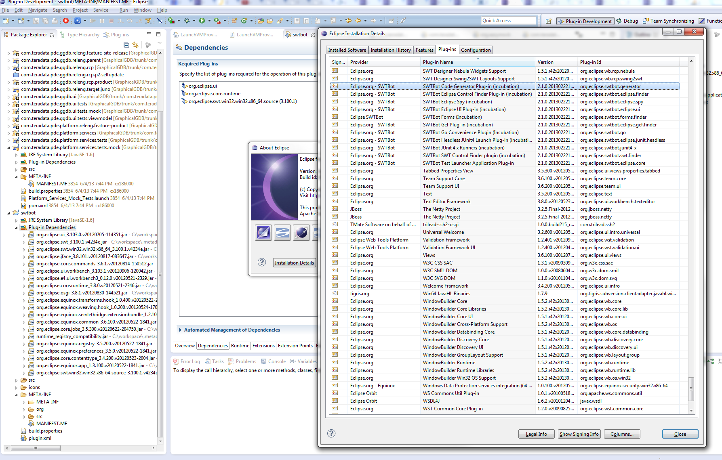Click Link with Editor in Package Explorer
Screen dimensions: 722x460
(x=135, y=45)
